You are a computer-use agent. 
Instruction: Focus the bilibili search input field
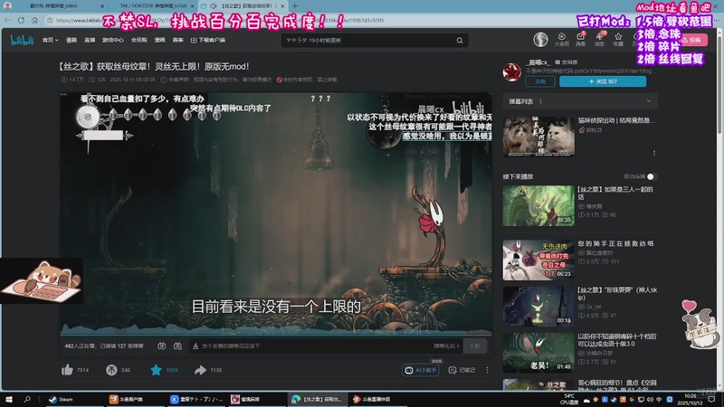[369, 40]
